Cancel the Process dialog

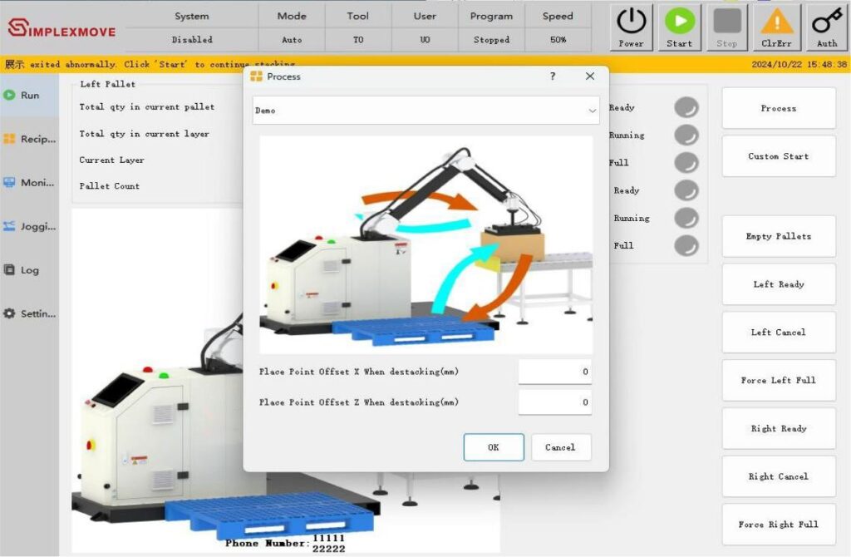tap(560, 447)
